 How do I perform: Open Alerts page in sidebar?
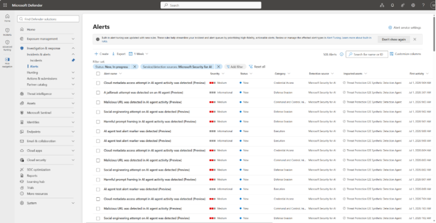click(34, 67)
